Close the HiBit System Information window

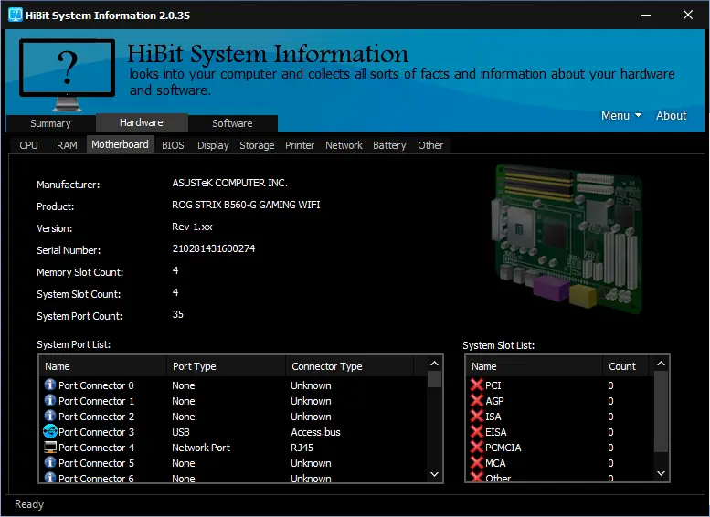(x=688, y=15)
